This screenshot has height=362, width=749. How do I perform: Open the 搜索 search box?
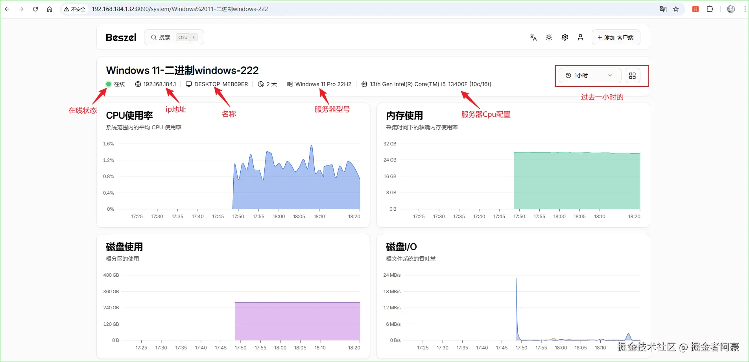174,37
